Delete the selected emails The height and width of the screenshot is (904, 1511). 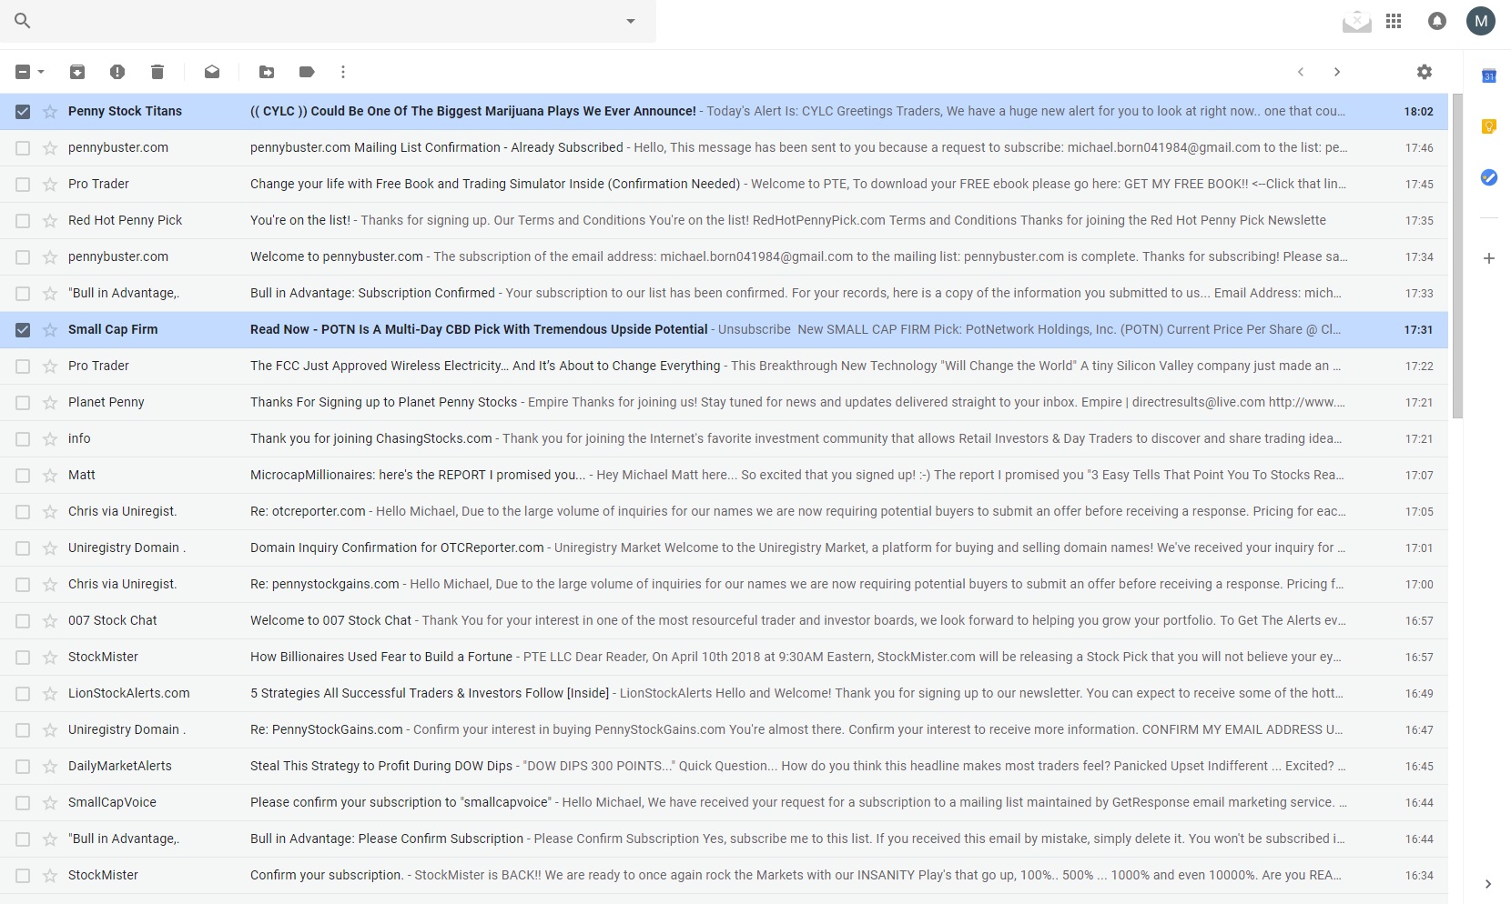[157, 72]
